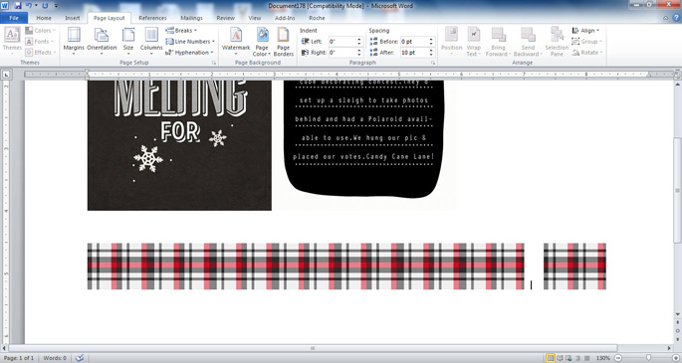Click the proofing check icon in status bar
The image size is (682, 363).
(x=80, y=358)
